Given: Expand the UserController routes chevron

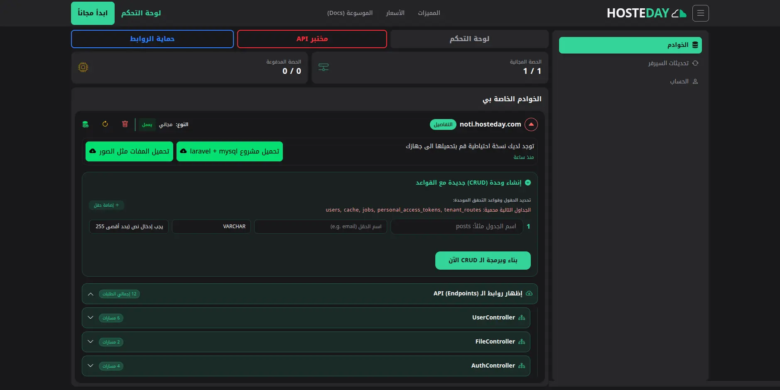Looking at the screenshot, I should [91, 318].
